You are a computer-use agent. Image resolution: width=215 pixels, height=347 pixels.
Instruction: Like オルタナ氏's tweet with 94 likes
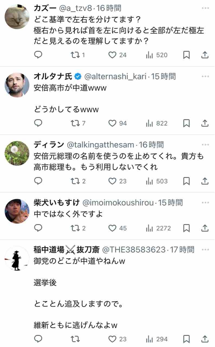click(118, 123)
